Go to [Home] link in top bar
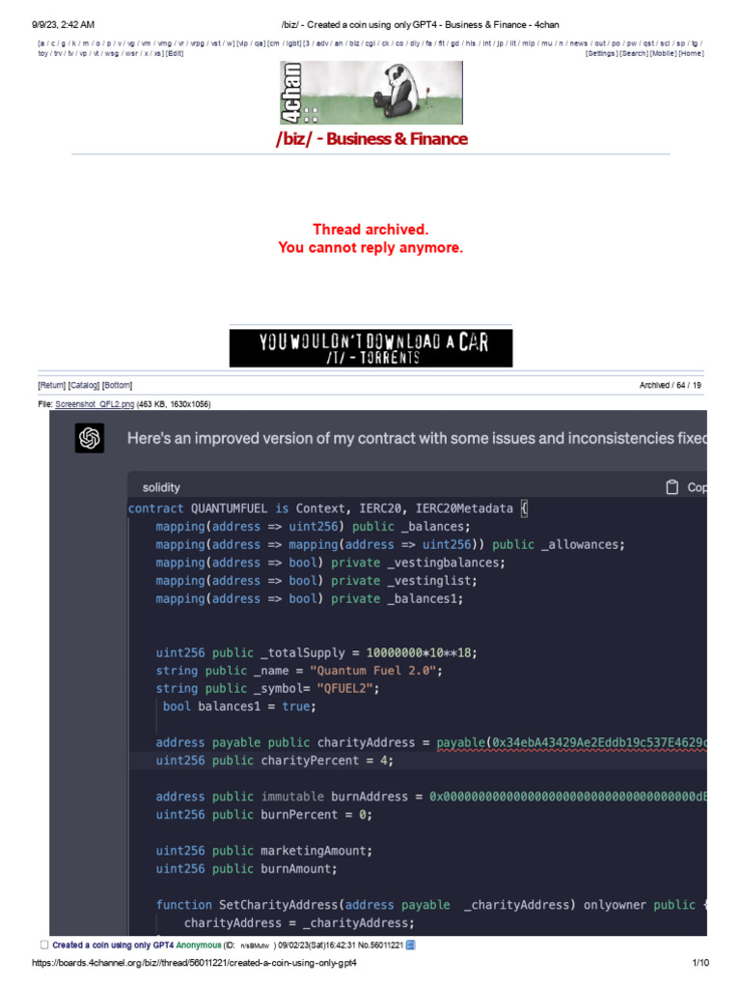The image size is (741, 988). click(691, 54)
